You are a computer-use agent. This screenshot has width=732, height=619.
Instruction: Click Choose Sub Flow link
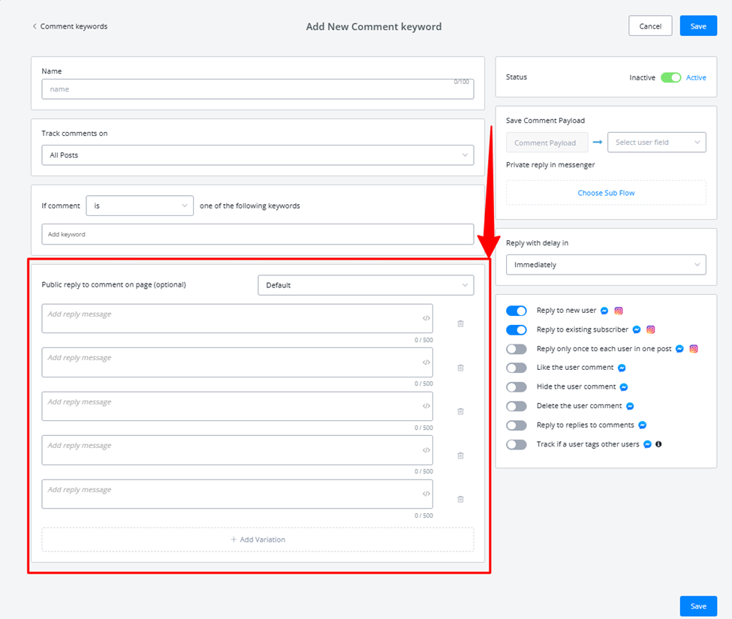point(606,193)
